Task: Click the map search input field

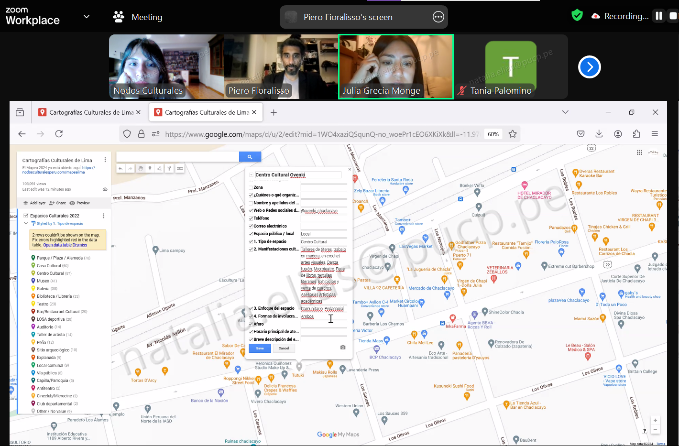Action: pos(177,157)
